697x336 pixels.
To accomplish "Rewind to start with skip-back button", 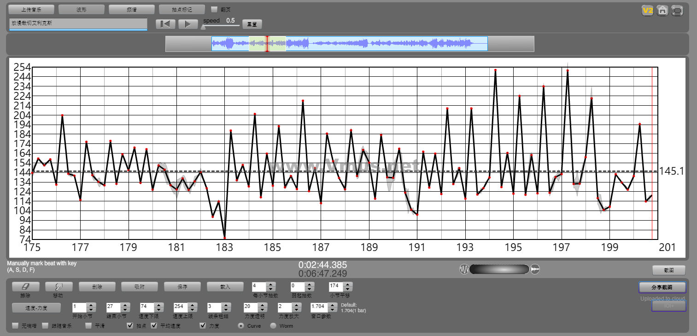I will point(165,24).
